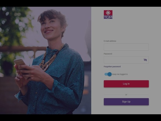Click the empty grey area below the logo
The width and height of the screenshot is (161, 121).
click(126, 29)
